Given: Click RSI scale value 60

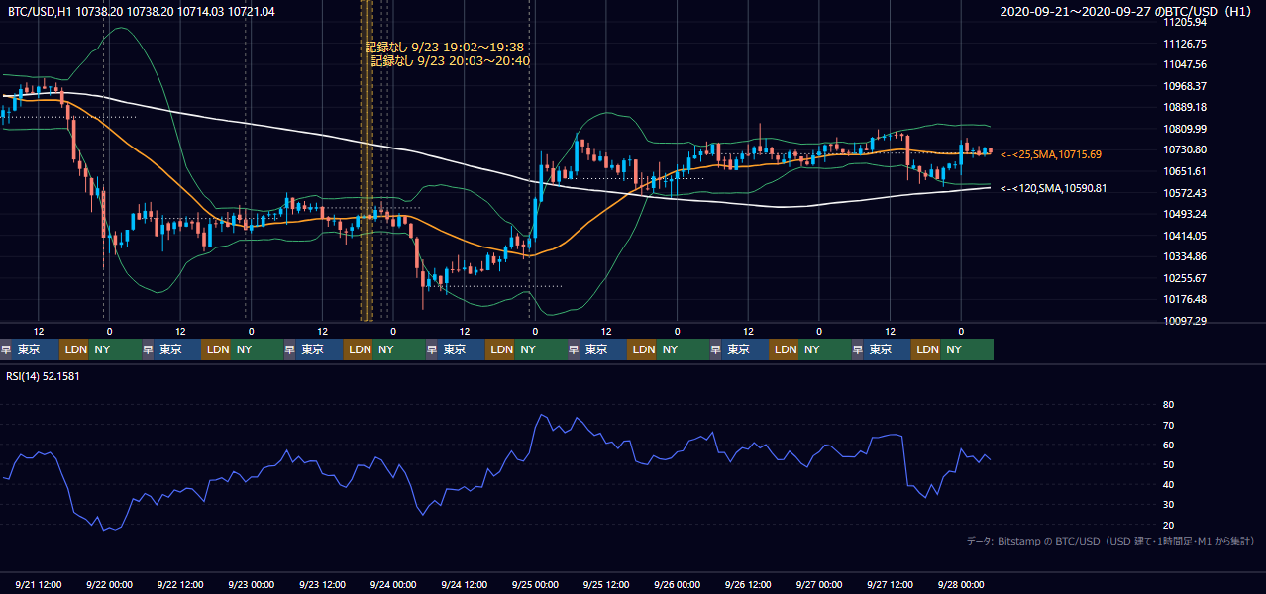Looking at the screenshot, I should [1169, 445].
